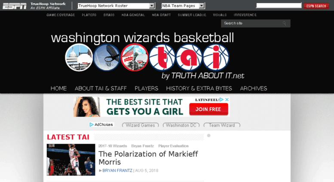The image size is (334, 182).
Task: Open the NBA General menu
Action: pyautogui.click(x=133, y=15)
